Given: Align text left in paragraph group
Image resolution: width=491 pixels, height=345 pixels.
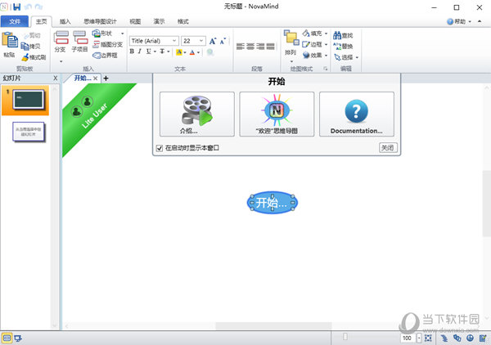Looking at the screenshot, I should 240,47.
